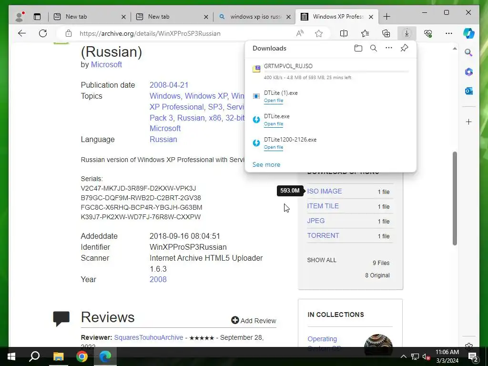Pin the Downloads panel
Screen dimensions: 488x366
click(x=404, y=48)
